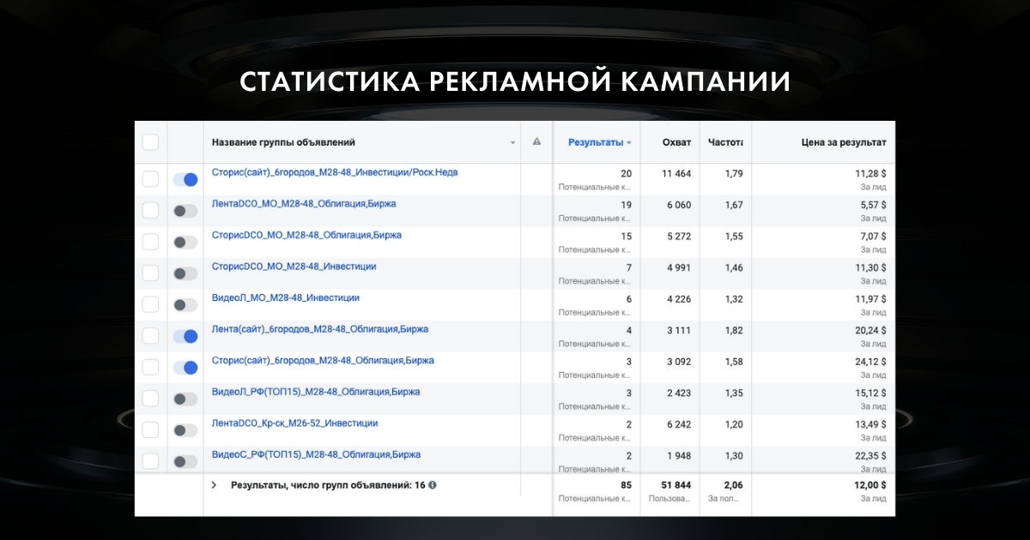Turn off the Сторис(сайт)_6городов Инвестиции/Роск.Неда ad set

(185, 179)
